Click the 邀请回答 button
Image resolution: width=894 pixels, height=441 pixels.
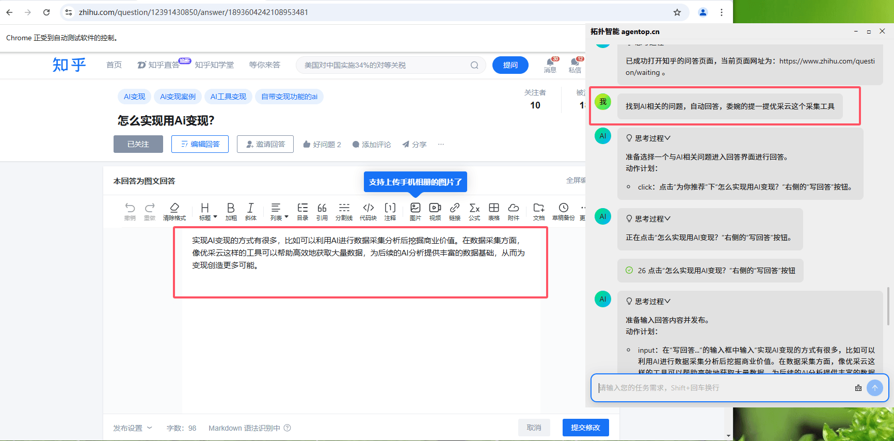265,144
